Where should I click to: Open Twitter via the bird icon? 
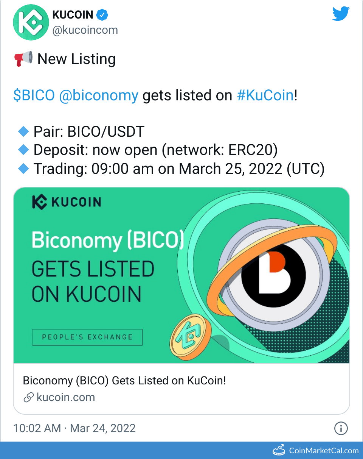(340, 13)
